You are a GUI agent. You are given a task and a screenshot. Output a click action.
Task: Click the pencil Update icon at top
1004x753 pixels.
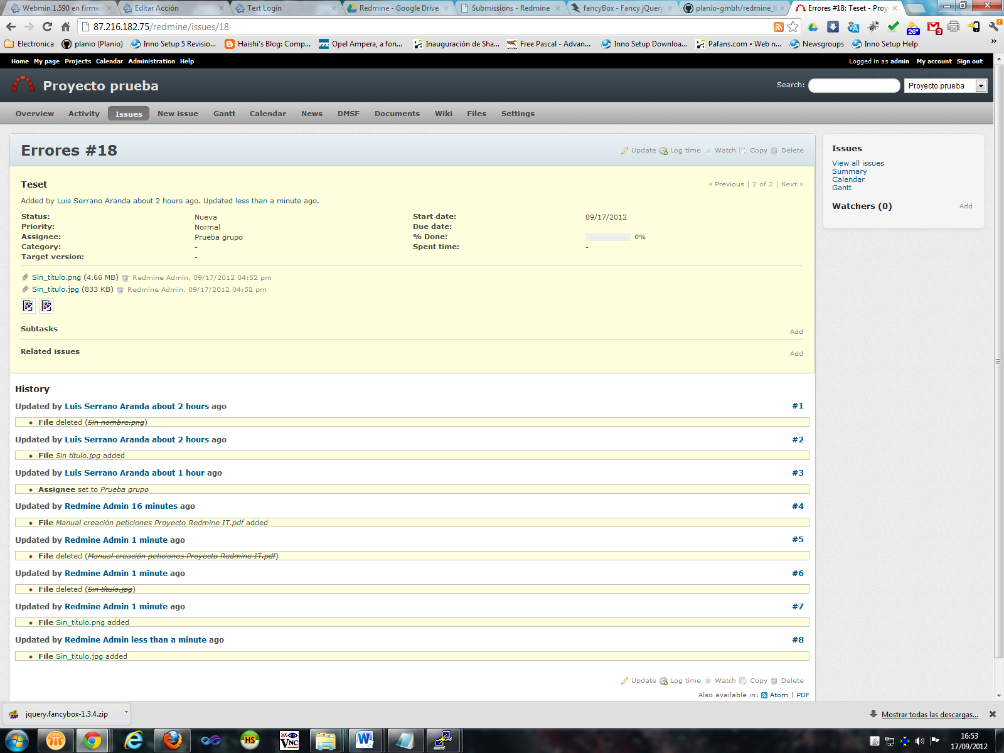pos(624,151)
